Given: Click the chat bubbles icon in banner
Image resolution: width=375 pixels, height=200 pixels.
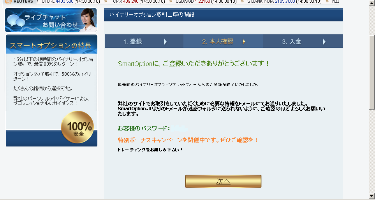Looking at the screenshot, I should tap(16, 21).
